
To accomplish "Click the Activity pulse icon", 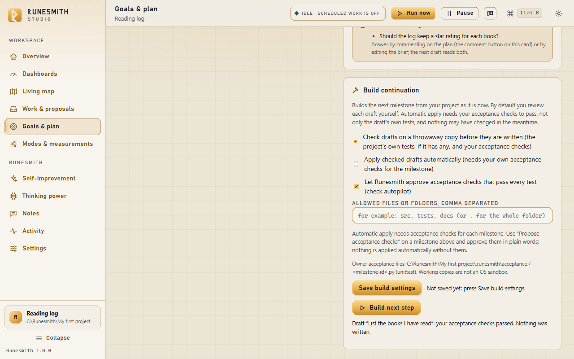I will [x=13, y=231].
